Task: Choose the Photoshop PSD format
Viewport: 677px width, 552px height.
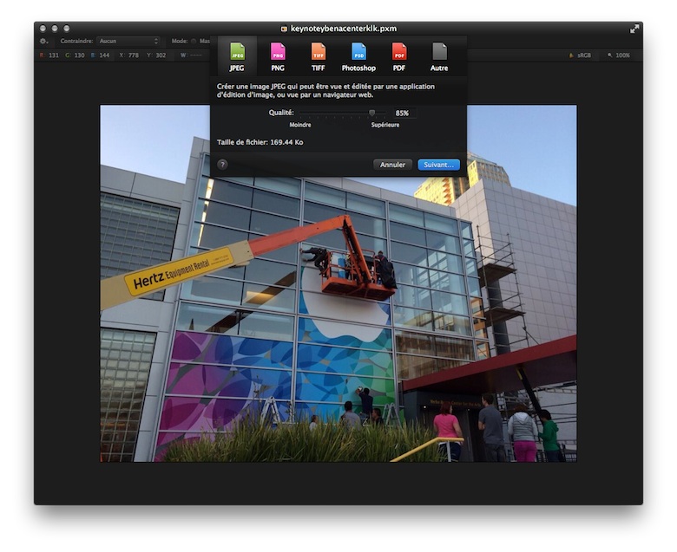Action: pyautogui.click(x=358, y=56)
